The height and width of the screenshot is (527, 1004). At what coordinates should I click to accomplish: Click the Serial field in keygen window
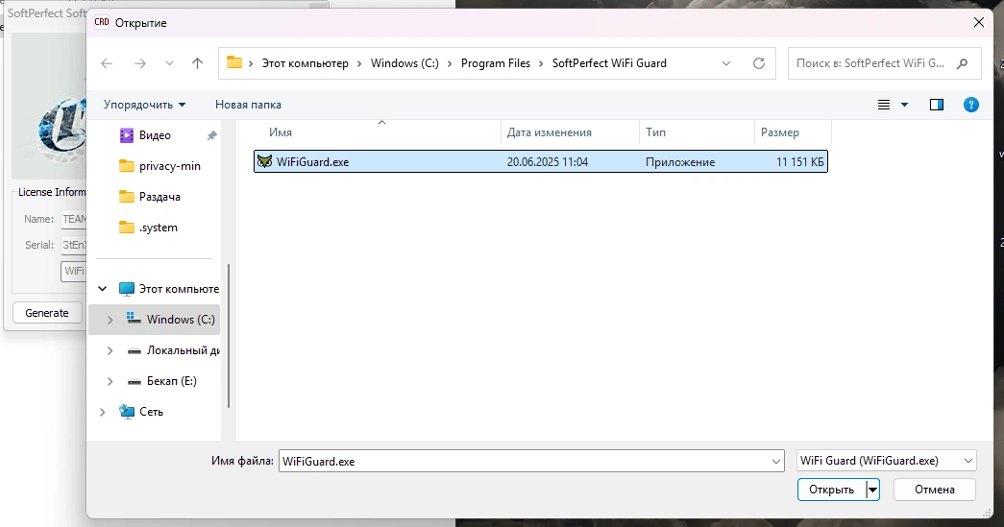coord(74,245)
